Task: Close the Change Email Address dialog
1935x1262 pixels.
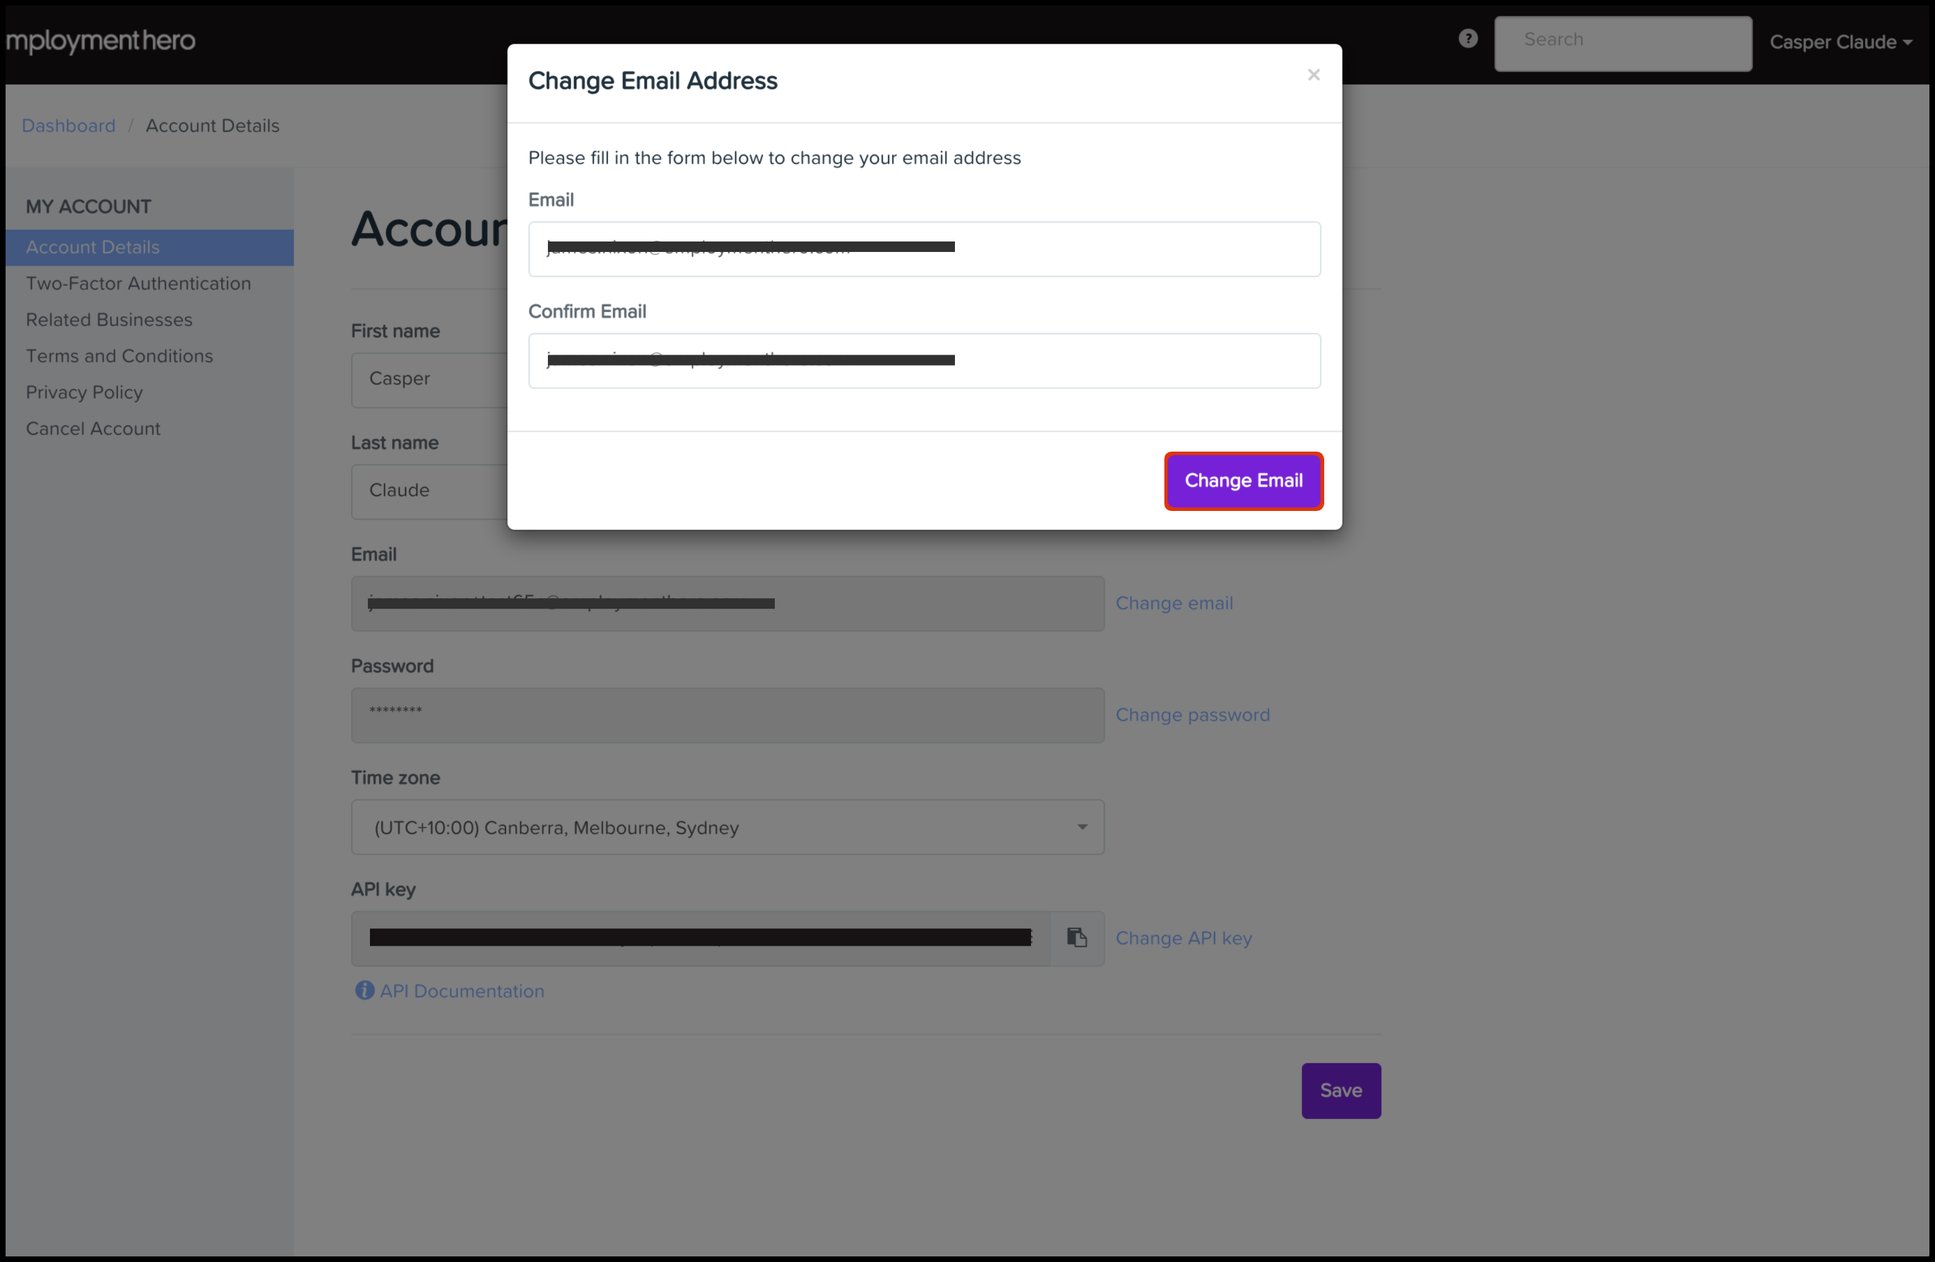Action: [x=1313, y=75]
